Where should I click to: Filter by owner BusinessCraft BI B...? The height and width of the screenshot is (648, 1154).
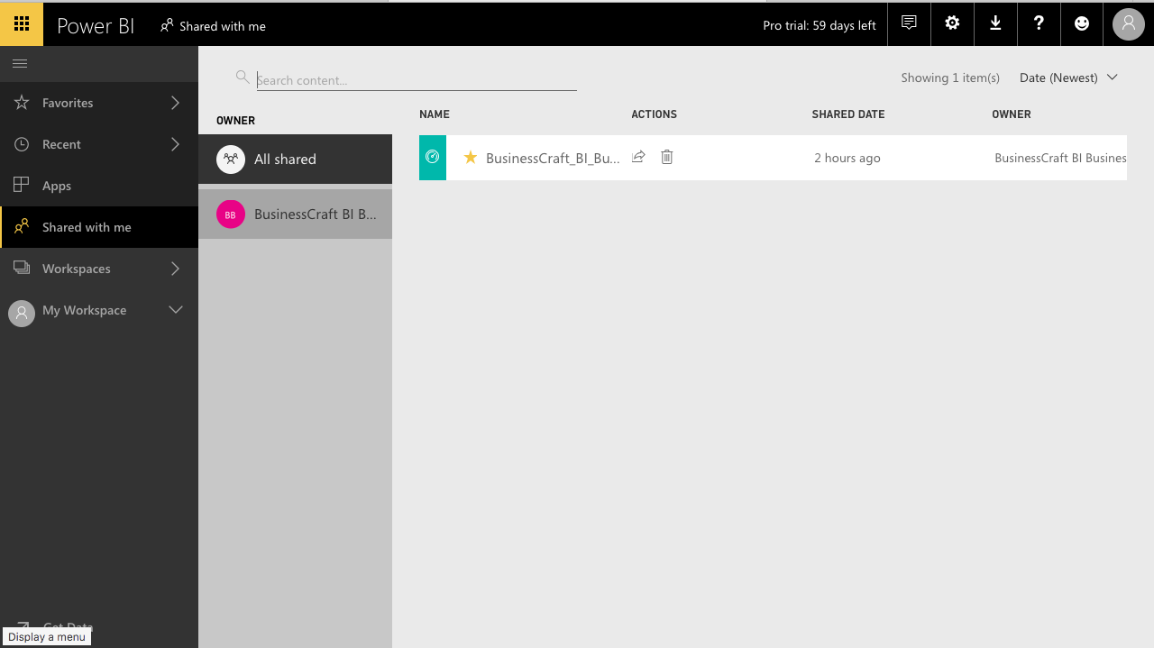(x=295, y=214)
